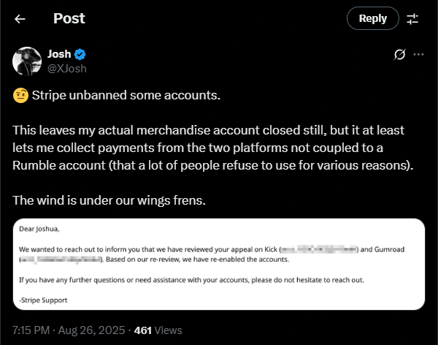
Task: Open the @XJosh handle link
Action: [67, 67]
